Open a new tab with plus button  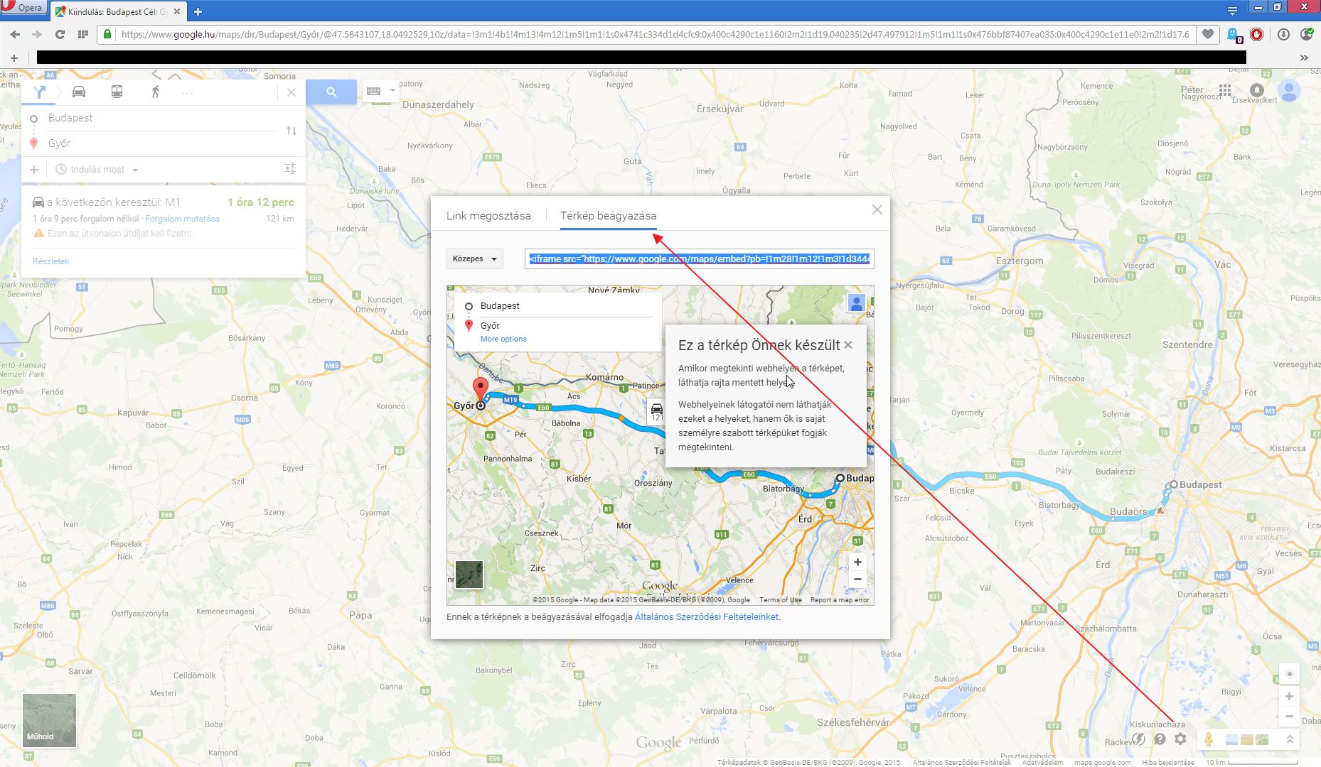coord(198,11)
